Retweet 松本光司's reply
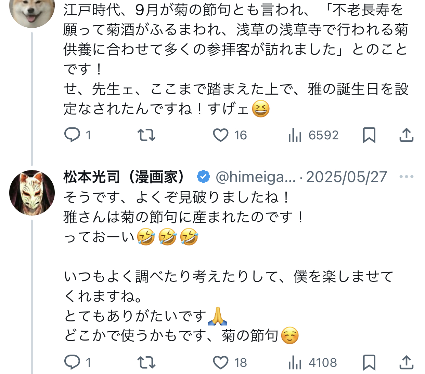425x374 pixels. 146,362
